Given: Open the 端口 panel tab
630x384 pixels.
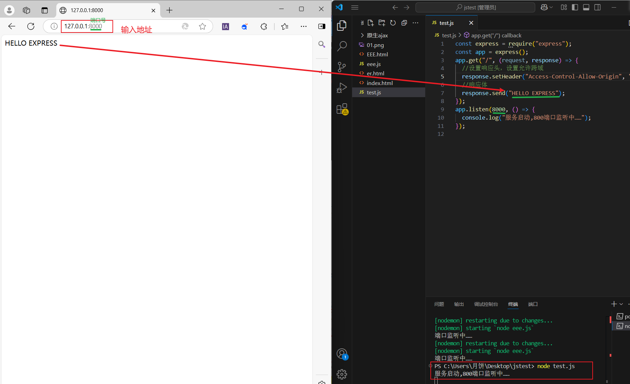Looking at the screenshot, I should tap(533, 304).
